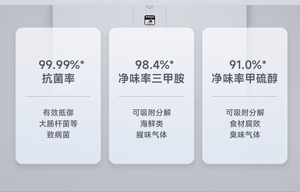Screen dimensions: 300x192
Task: Click 可吸附分解 in the right card
Action: (x=245, y=113)
